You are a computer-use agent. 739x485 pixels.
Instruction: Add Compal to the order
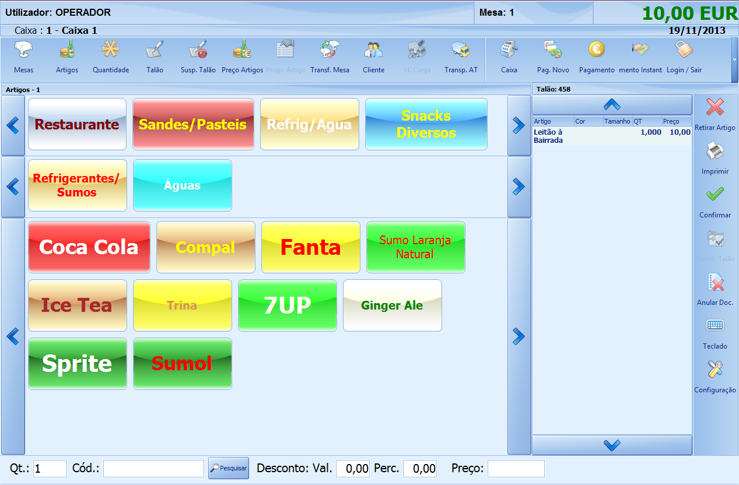(x=205, y=247)
